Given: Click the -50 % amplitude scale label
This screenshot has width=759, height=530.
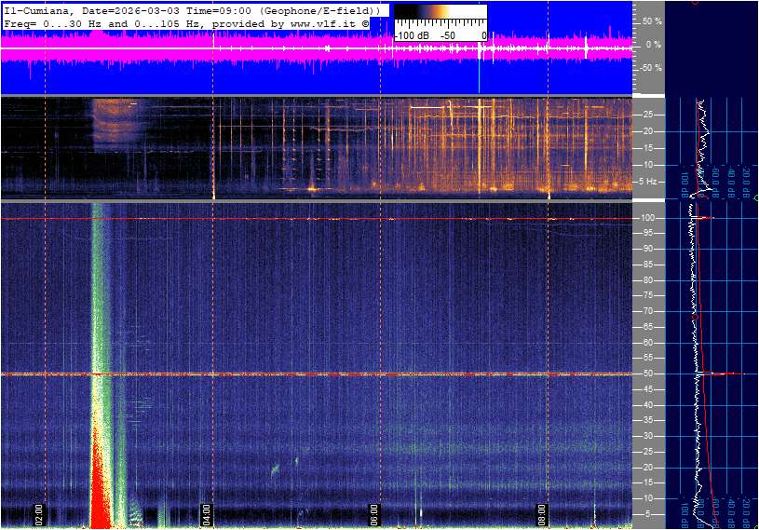Looking at the screenshot, I should click(648, 68).
